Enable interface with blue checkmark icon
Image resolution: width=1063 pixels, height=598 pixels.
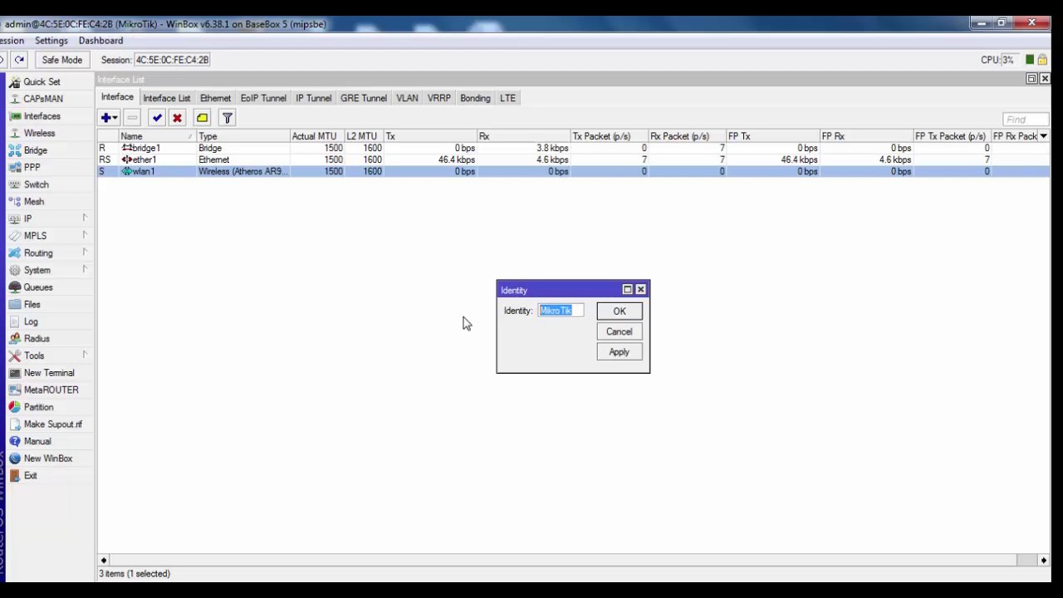[x=157, y=118]
